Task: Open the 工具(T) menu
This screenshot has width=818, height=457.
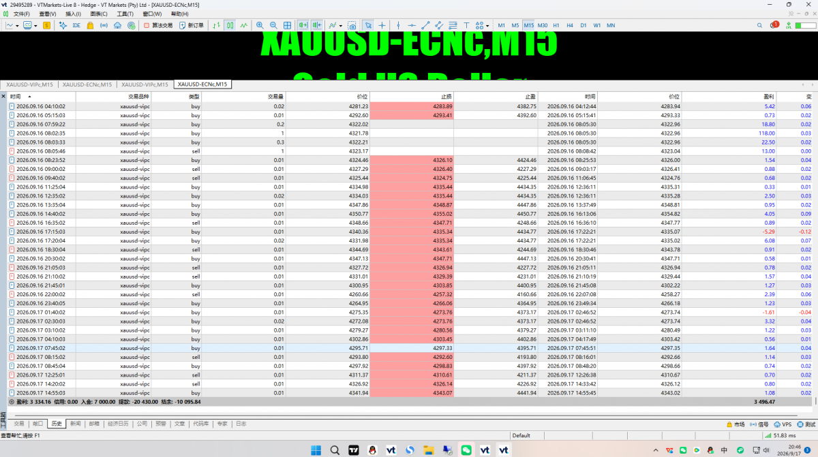Action: tap(125, 14)
